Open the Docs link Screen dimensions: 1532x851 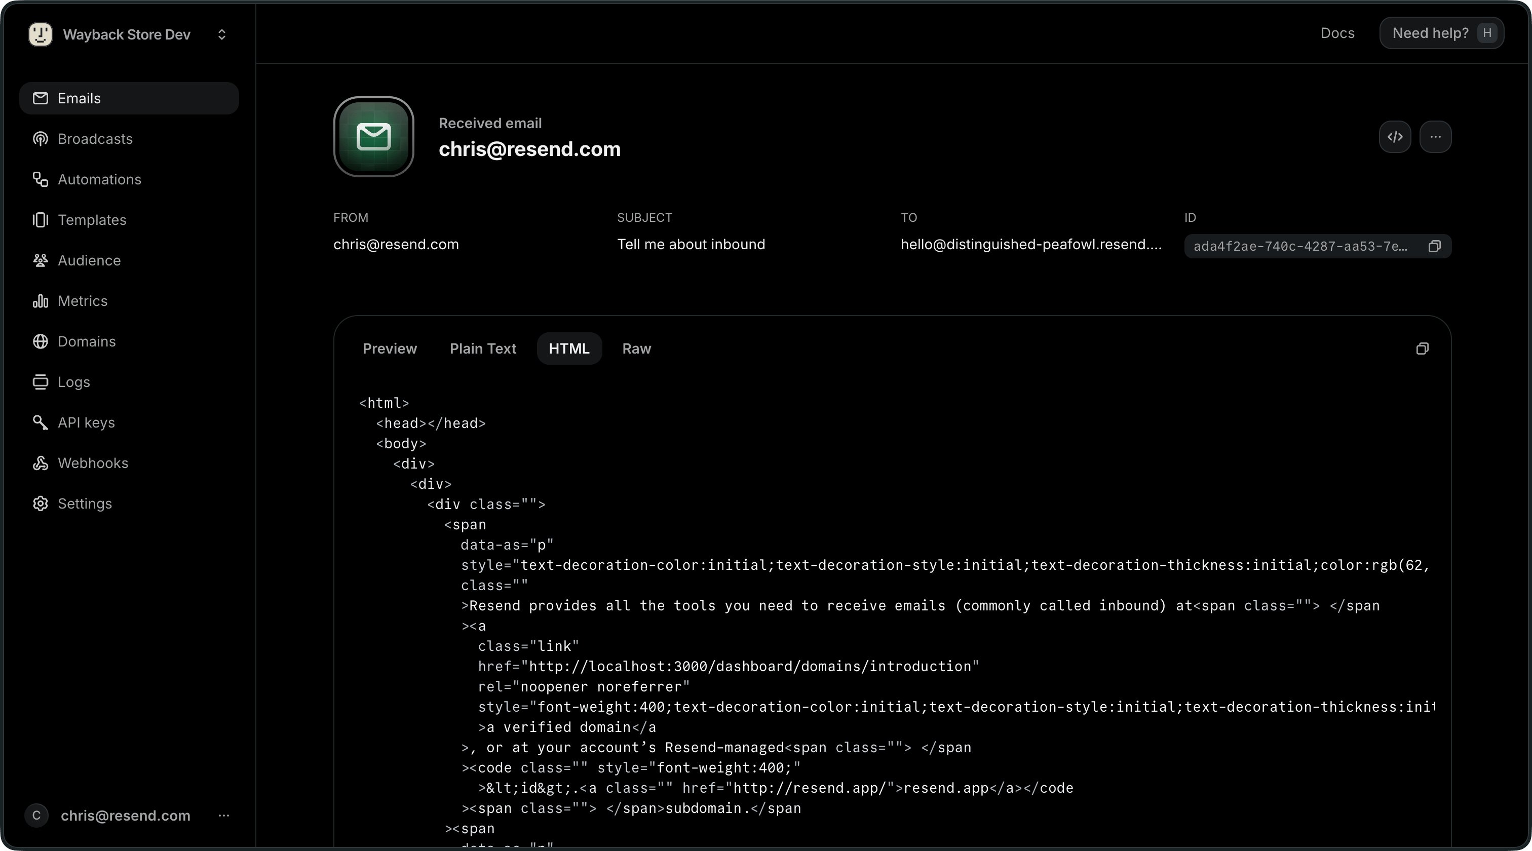point(1337,33)
